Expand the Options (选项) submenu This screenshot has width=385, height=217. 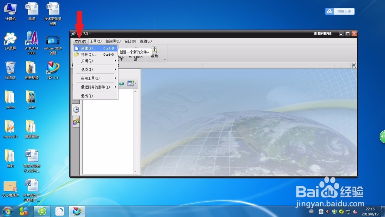click(x=95, y=70)
